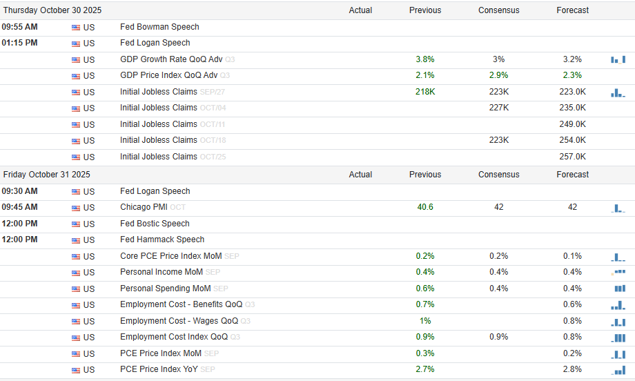The height and width of the screenshot is (381, 635).
Task: Click the Core PCE Price Index chart icon
Action: click(617, 256)
